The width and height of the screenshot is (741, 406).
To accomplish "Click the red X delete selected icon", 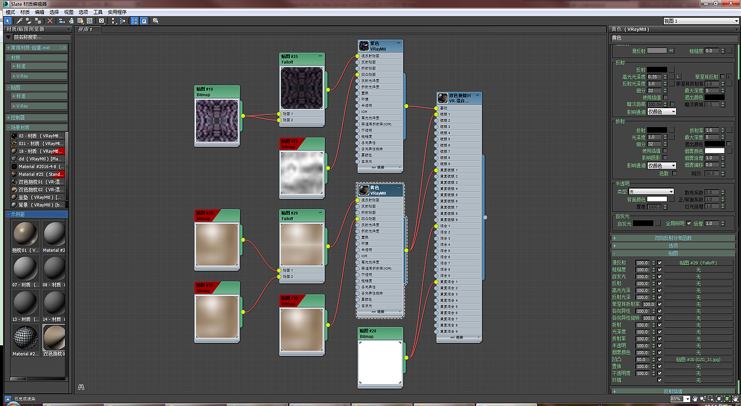I will pyautogui.click(x=50, y=21).
